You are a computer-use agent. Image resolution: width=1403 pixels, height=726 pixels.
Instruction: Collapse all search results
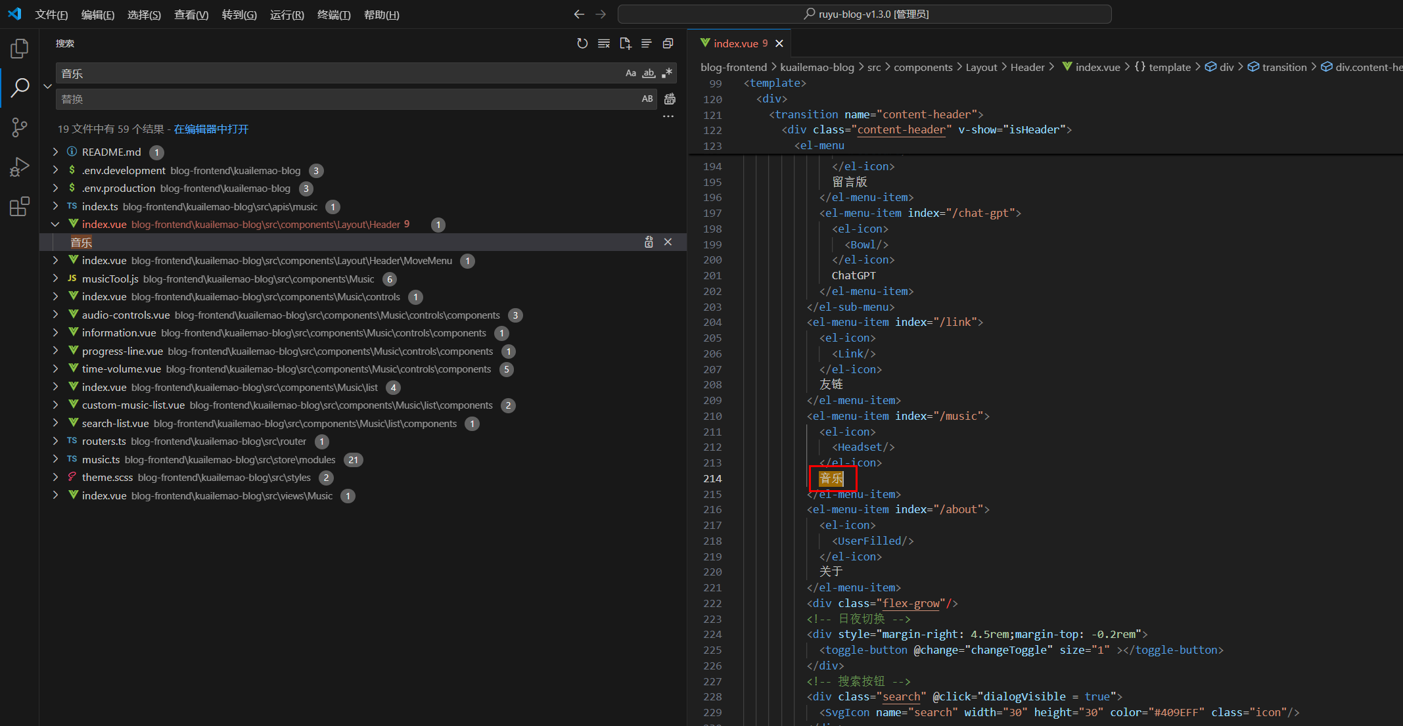tap(668, 43)
